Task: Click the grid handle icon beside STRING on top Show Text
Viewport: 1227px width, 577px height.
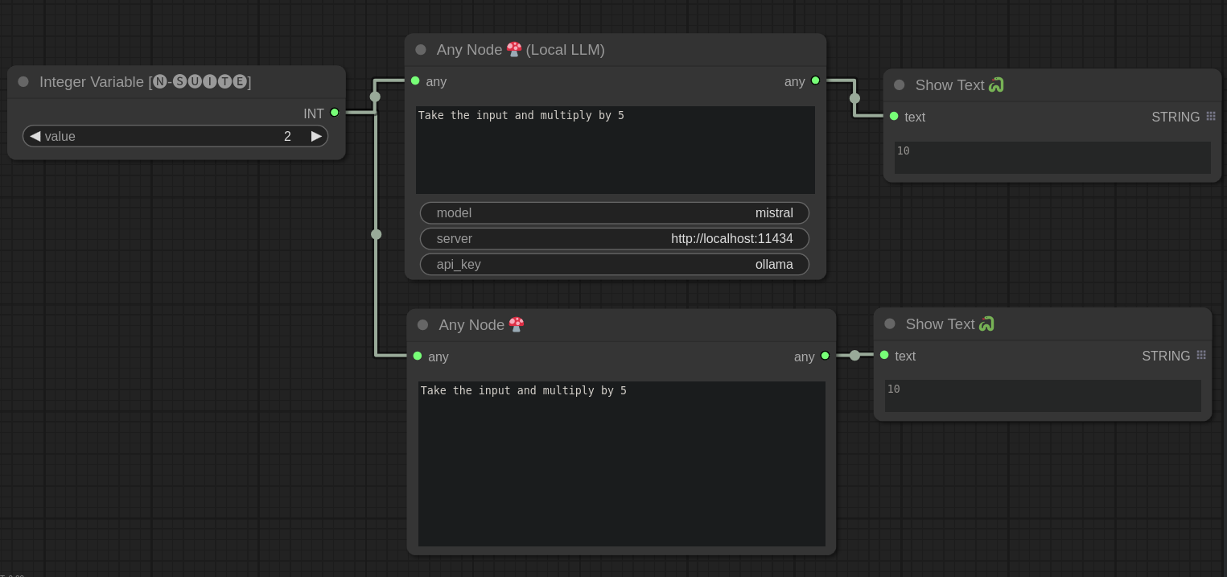Action: tap(1211, 116)
